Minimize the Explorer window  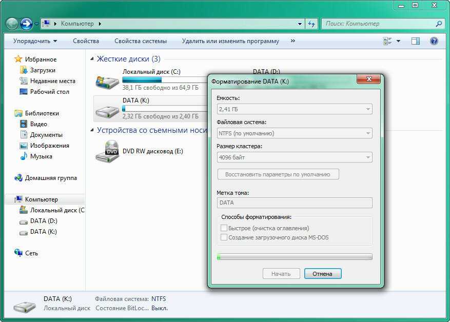pyautogui.click(x=401, y=5)
